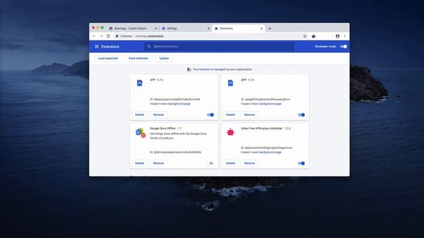Screen dimensions: 424x238
Task: Remove the APP extension whose ID starts 'depa'
Action: 158,114
